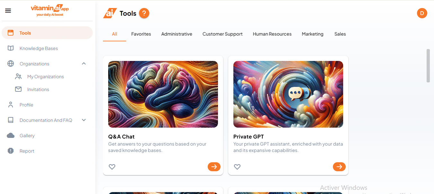Collapse the Organizations section chevron
Image resolution: width=434 pixels, height=194 pixels.
coord(84,64)
